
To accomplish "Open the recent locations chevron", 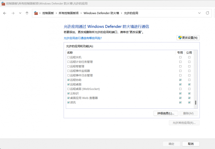I will tap(20, 13).
